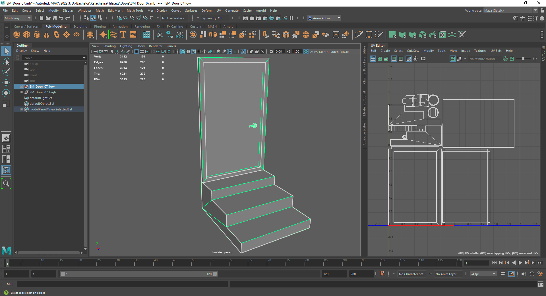Click the time range slider bar

coord(139,274)
